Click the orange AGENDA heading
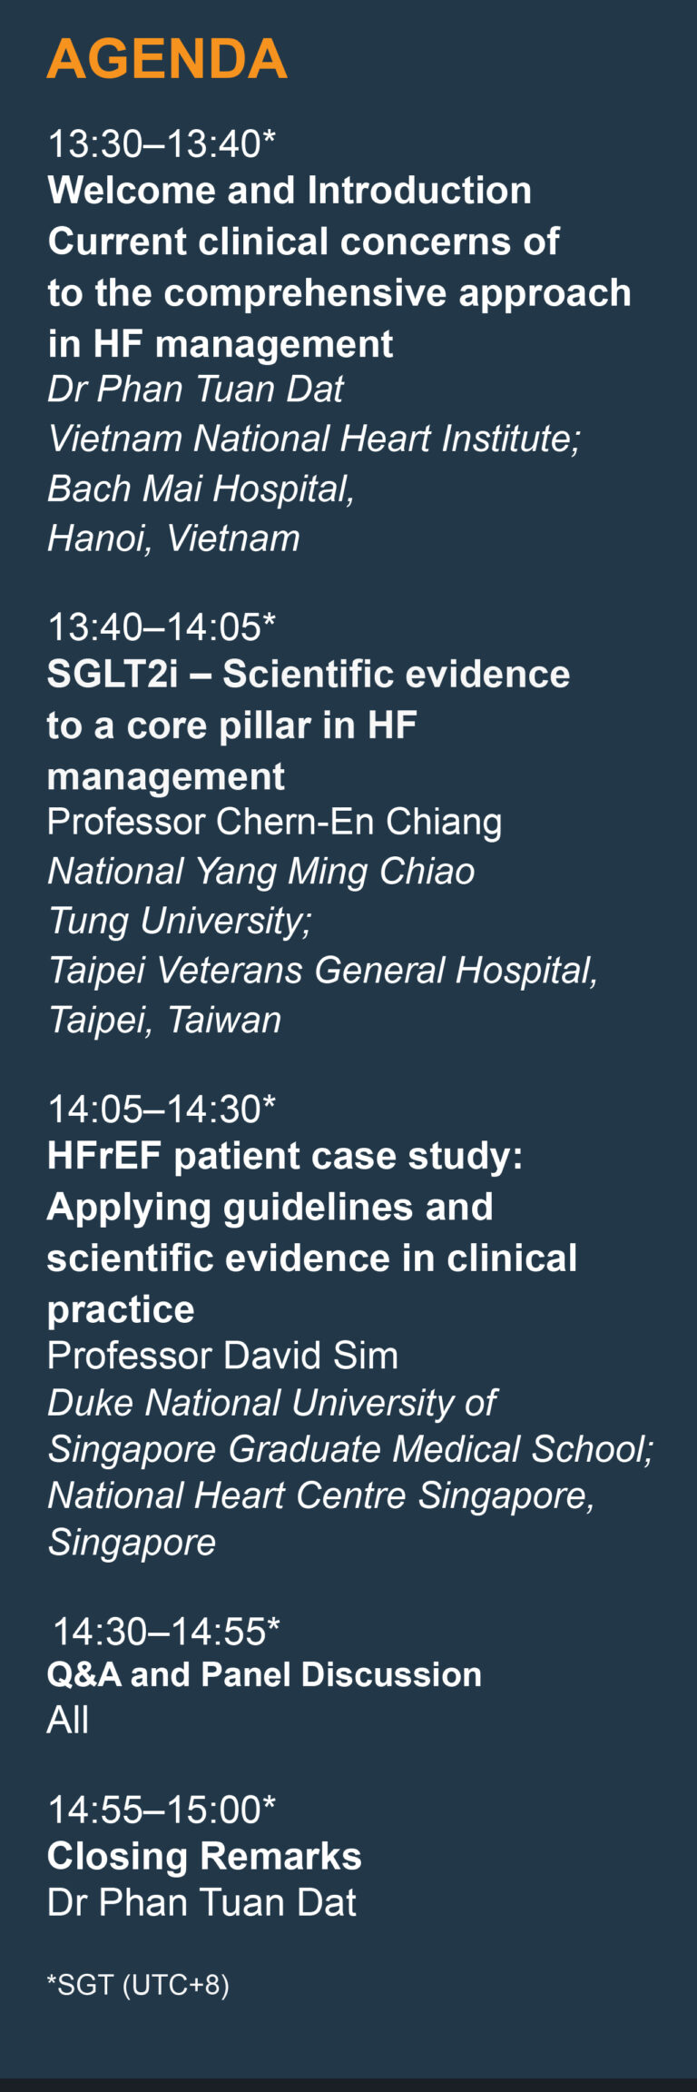 (x=167, y=59)
